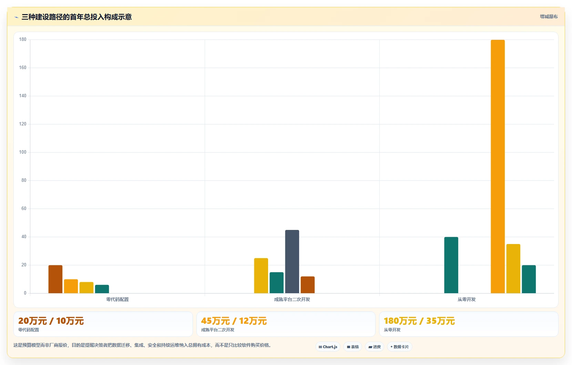Click the 增减瀑布 tag in the header
Screen dimensions: 572x365
pos(549,16)
